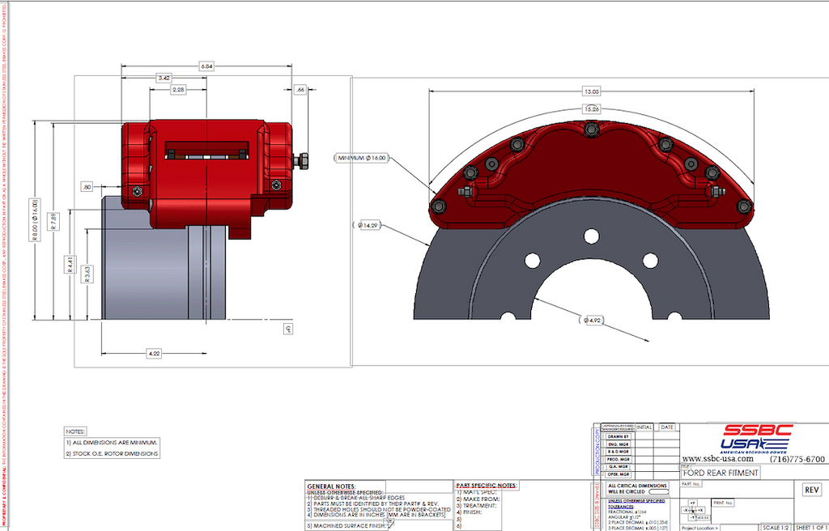This screenshot has width=829, height=531.
Task: Click the PART No. field label
Action: pos(691,484)
